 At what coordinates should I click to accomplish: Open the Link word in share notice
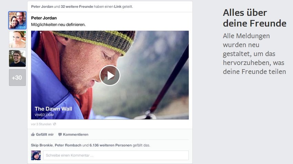[x=118, y=7]
